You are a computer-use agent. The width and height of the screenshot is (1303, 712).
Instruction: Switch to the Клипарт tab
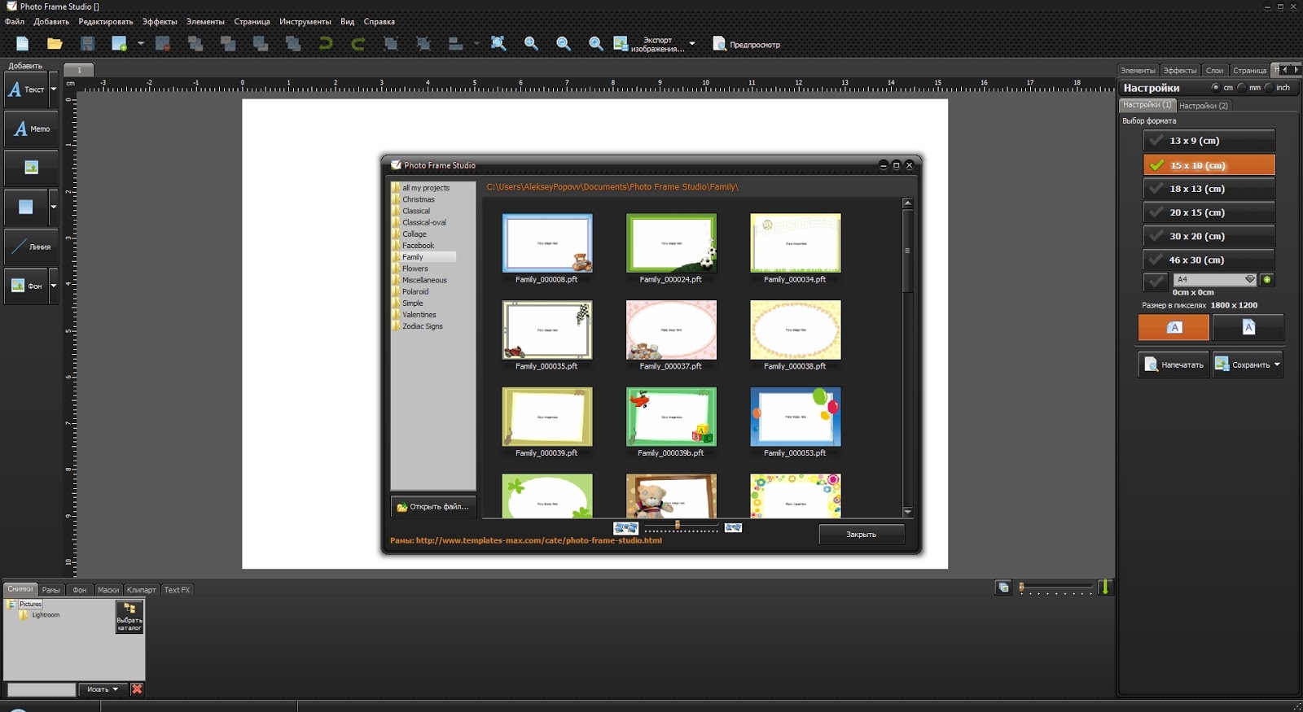pyautogui.click(x=141, y=590)
